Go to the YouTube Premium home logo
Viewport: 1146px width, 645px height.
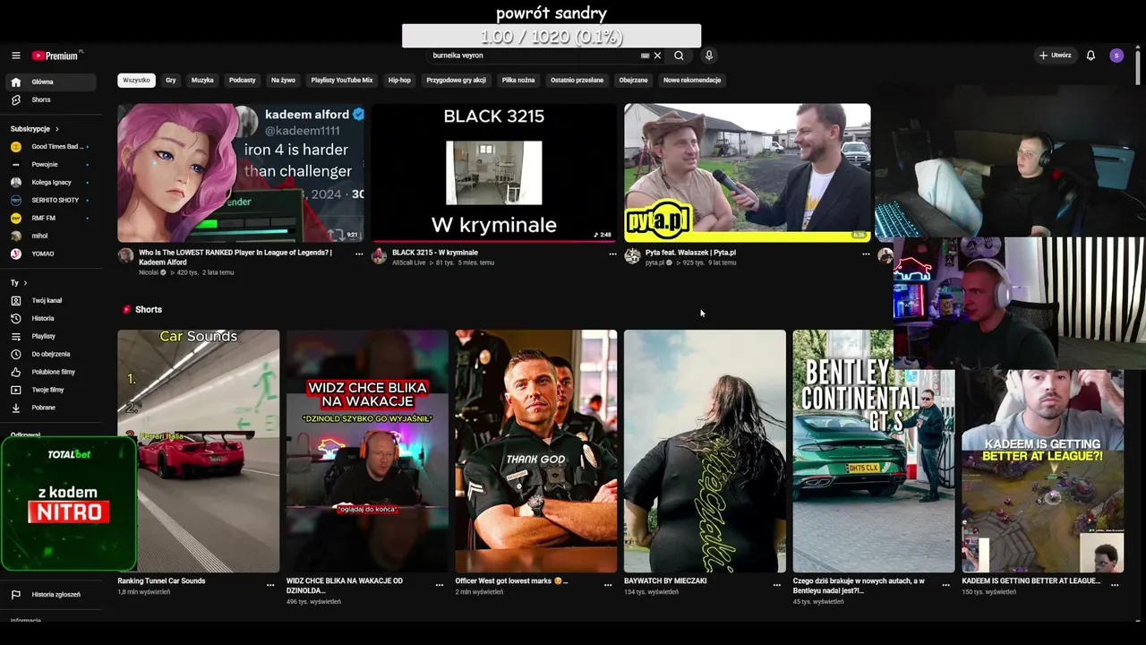click(57, 56)
